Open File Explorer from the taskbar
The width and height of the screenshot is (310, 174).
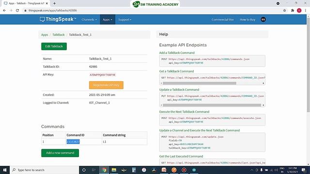coord(114,170)
